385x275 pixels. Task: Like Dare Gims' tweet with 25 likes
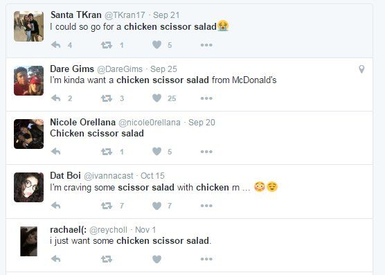pos(156,98)
